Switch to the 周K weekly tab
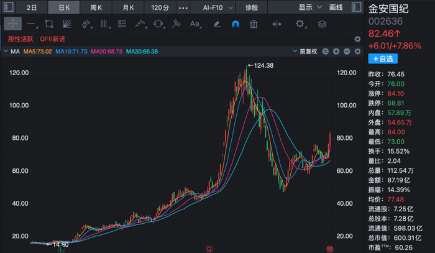 coord(96,7)
